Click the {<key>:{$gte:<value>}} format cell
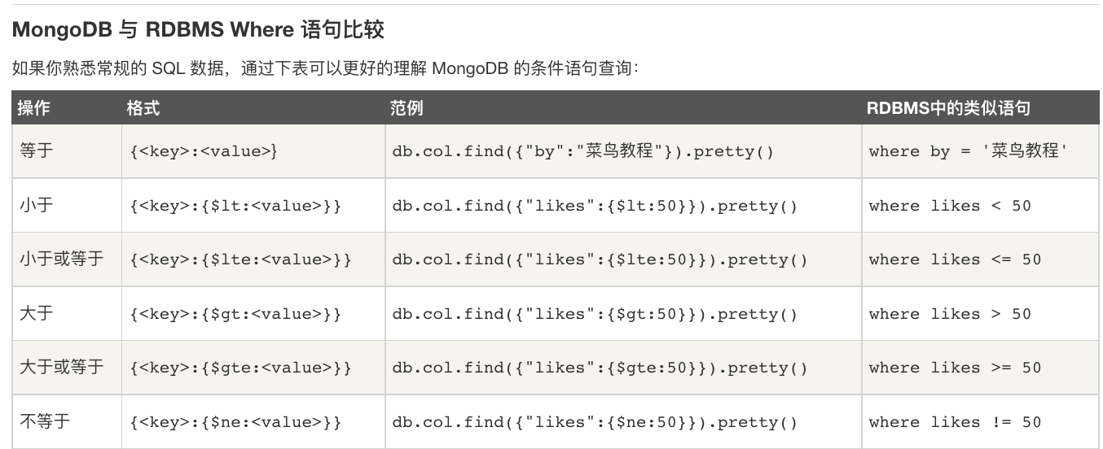This screenshot has height=449, width=1103. (x=253, y=368)
